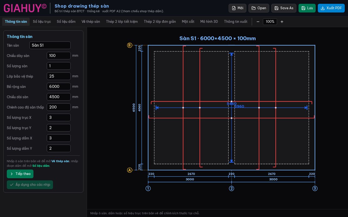348x217 pixels.
Task: Zoom in using the plus icon
Action: coord(282,22)
